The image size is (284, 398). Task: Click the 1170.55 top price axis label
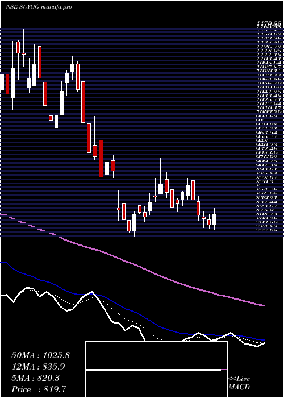(x=269, y=24)
